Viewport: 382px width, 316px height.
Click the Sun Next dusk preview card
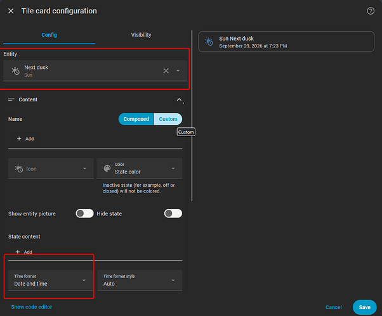click(x=286, y=42)
